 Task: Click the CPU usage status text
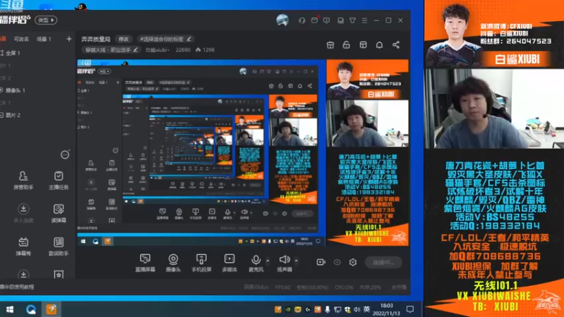(344, 287)
